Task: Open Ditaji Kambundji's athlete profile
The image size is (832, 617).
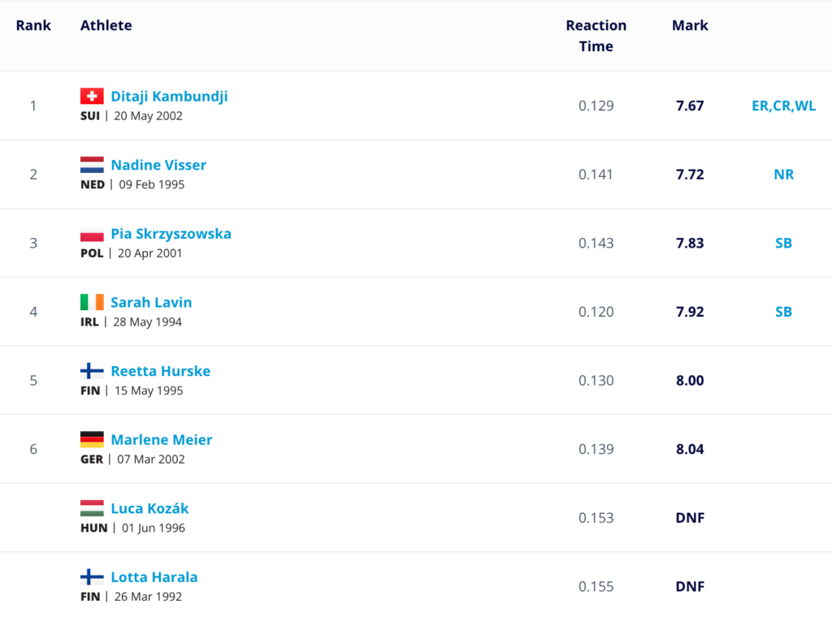Action: pyautogui.click(x=169, y=97)
